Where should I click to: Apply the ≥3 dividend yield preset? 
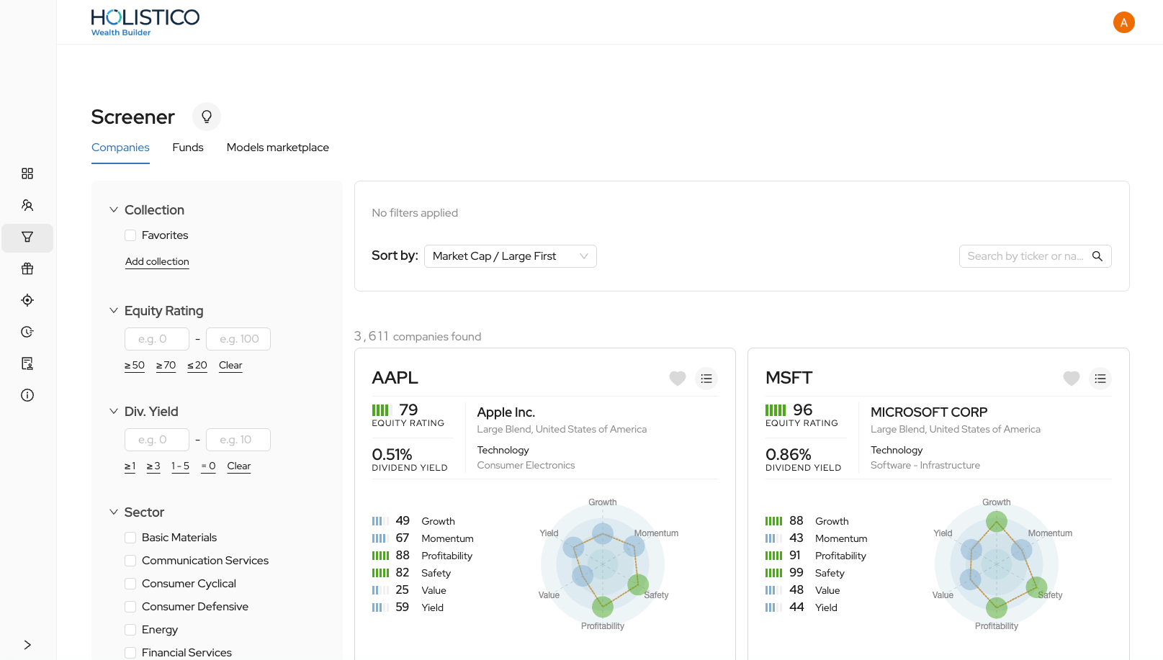(153, 466)
